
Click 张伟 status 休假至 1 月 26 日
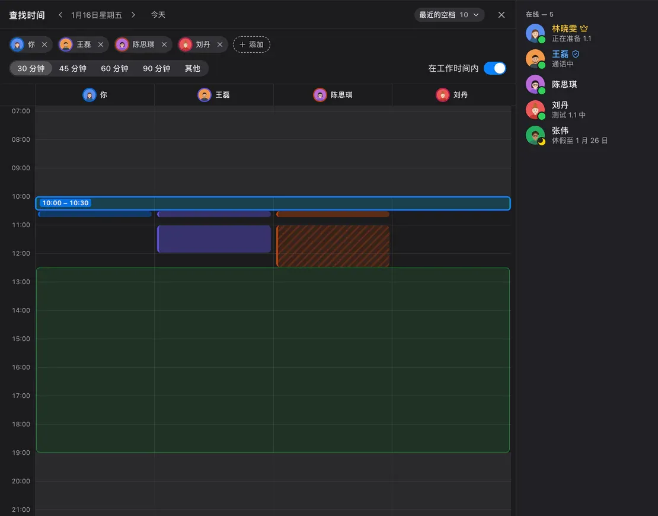coord(580,141)
